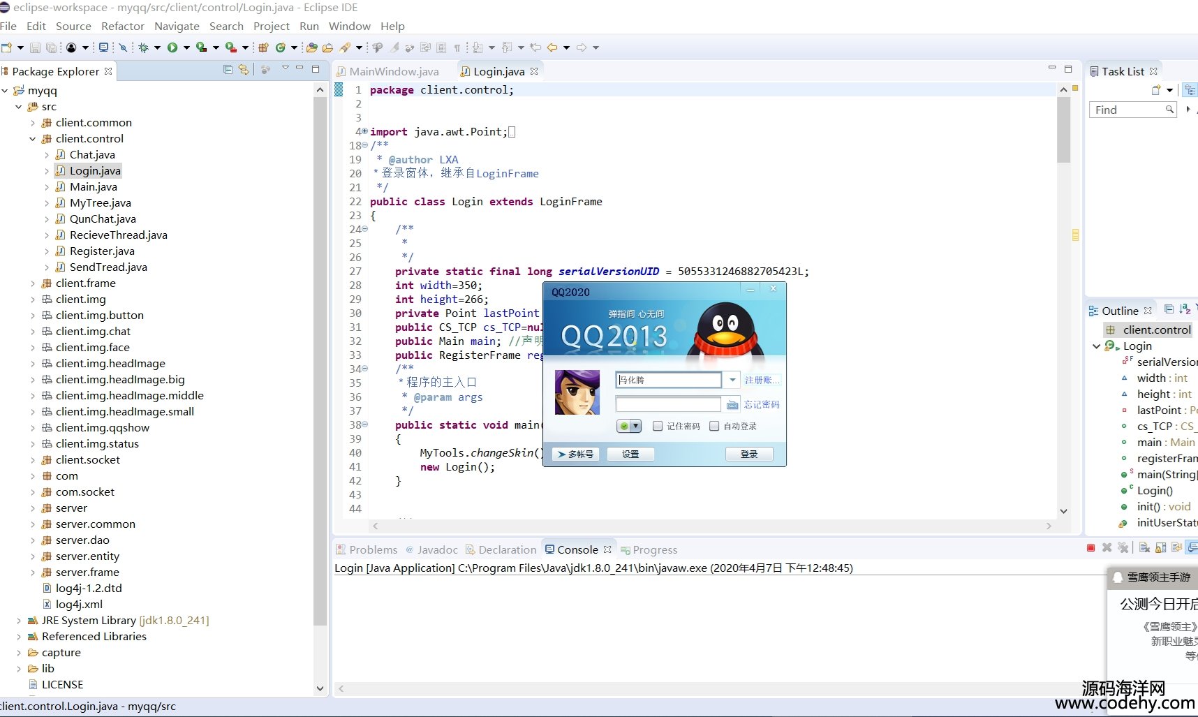Viewport: 1198px width, 717px height.
Task: Click the Back navigation arrow icon
Action: 552,47
